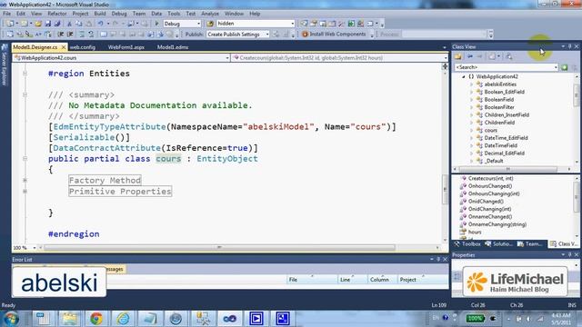Open the Tools menu
This screenshot has width=582, height=327.
pyautogui.click(x=174, y=14)
